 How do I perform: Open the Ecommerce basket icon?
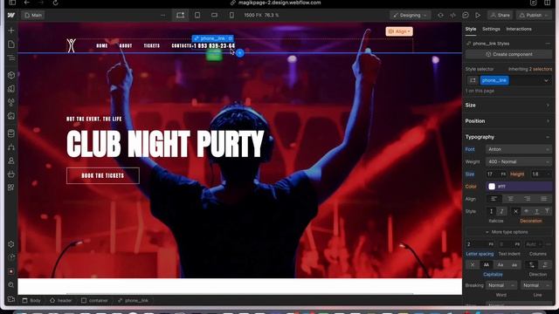tap(11, 174)
